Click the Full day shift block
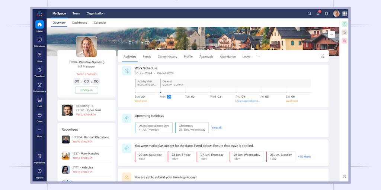Screen dimensions: 381x190 (147, 83)
